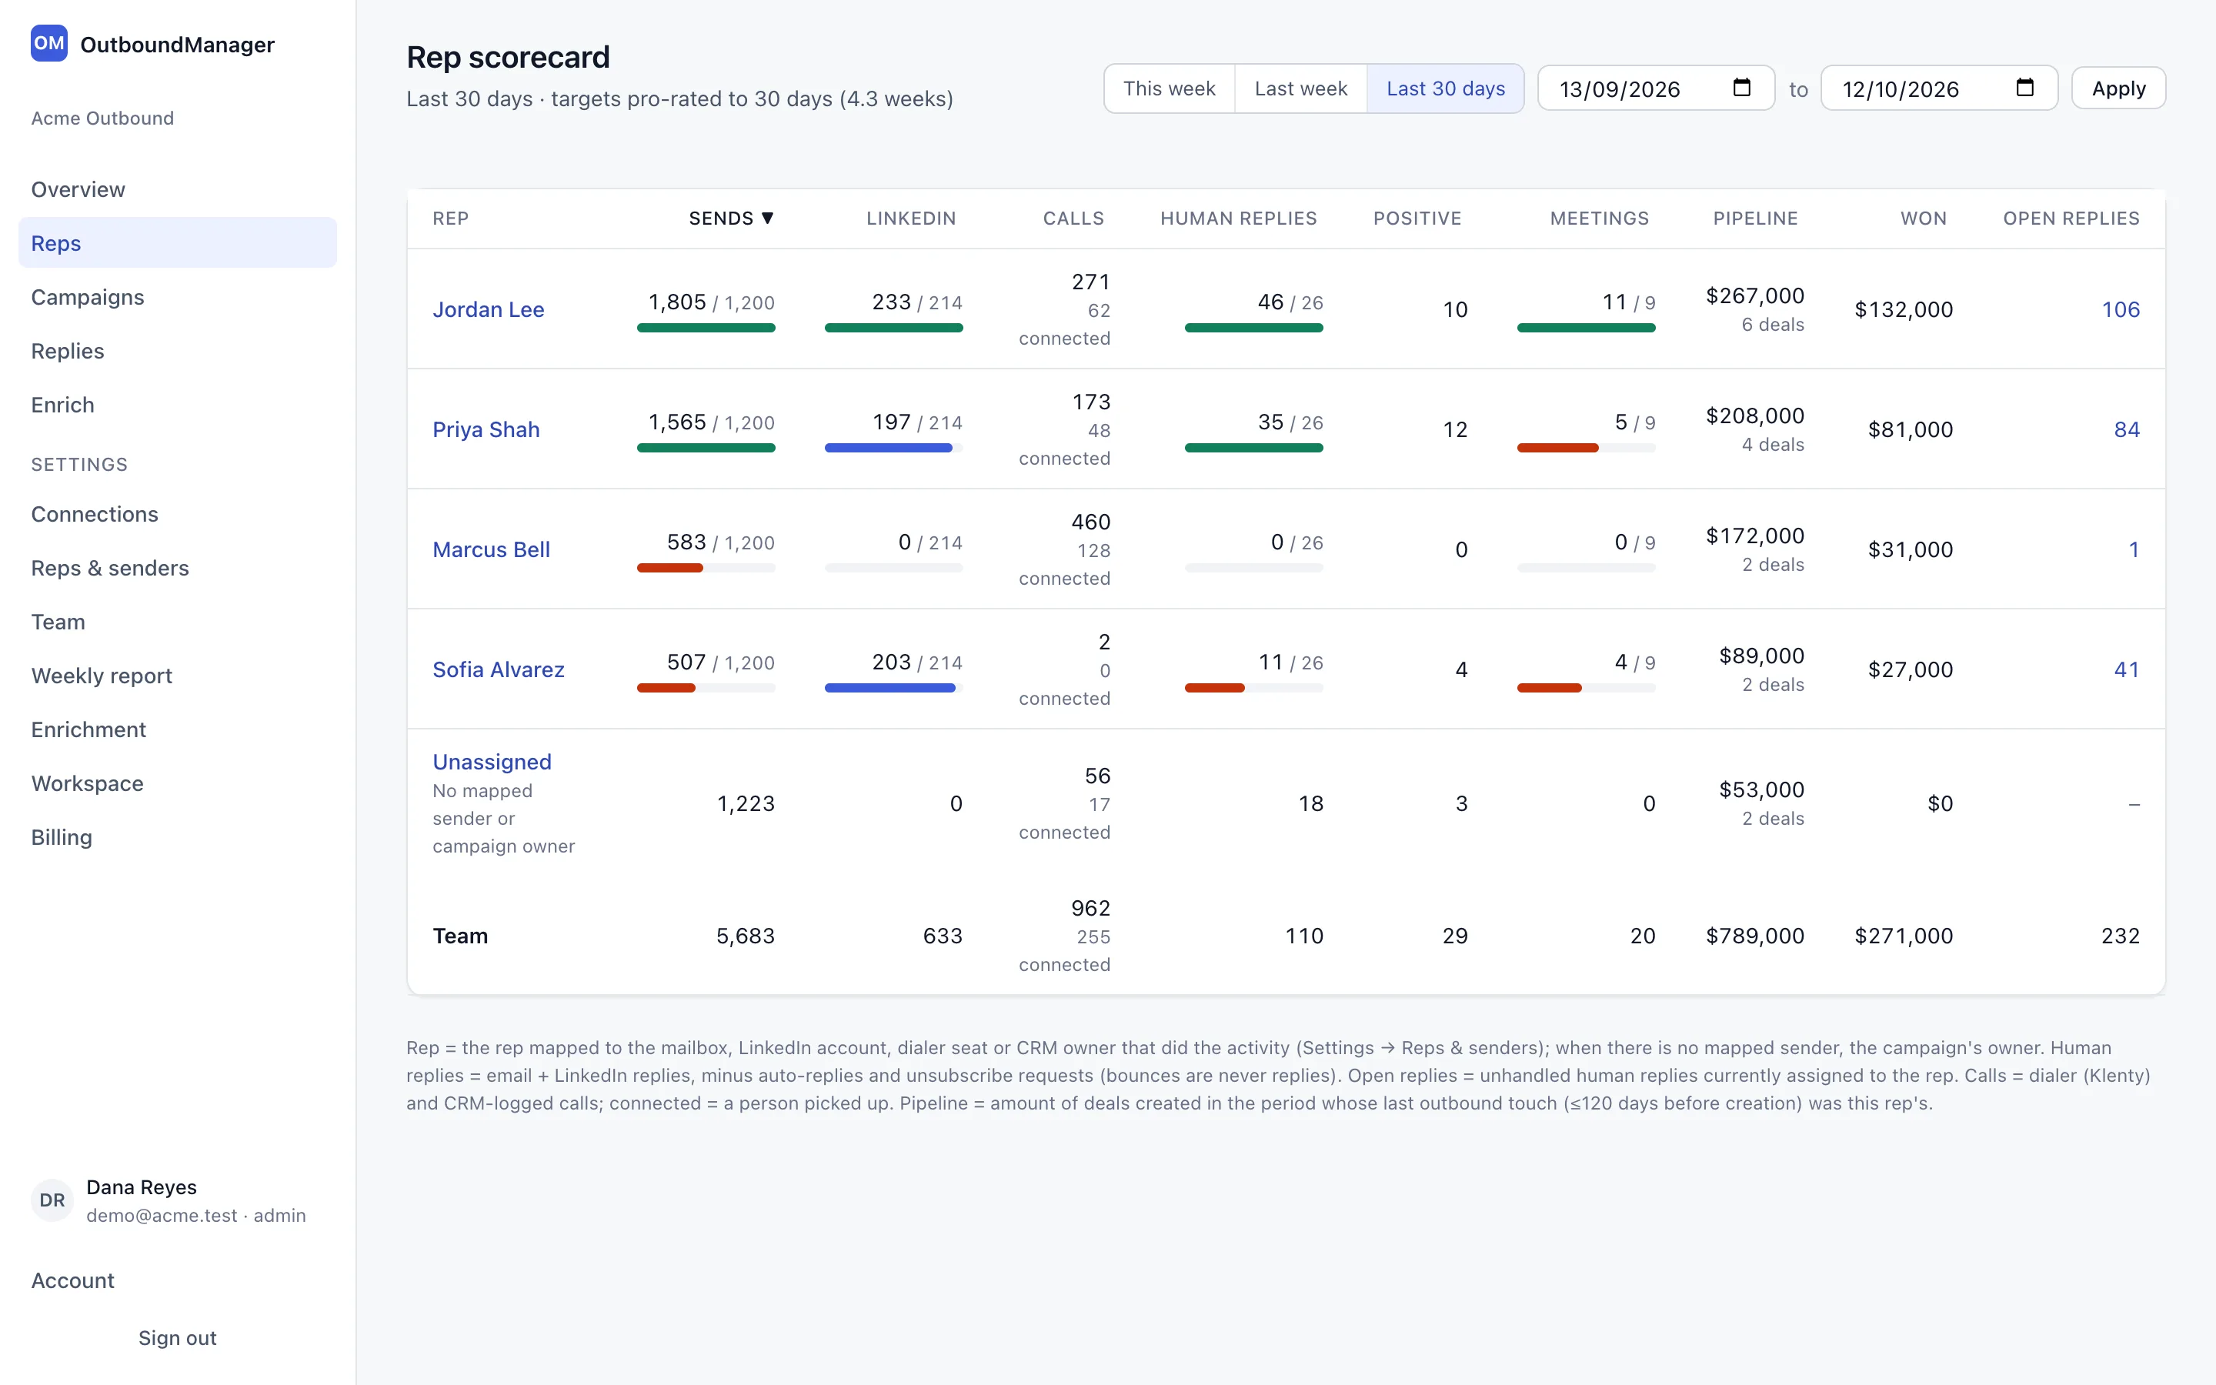Sort by the Open Replies column header
The height and width of the screenshot is (1385, 2216).
tap(2071, 218)
